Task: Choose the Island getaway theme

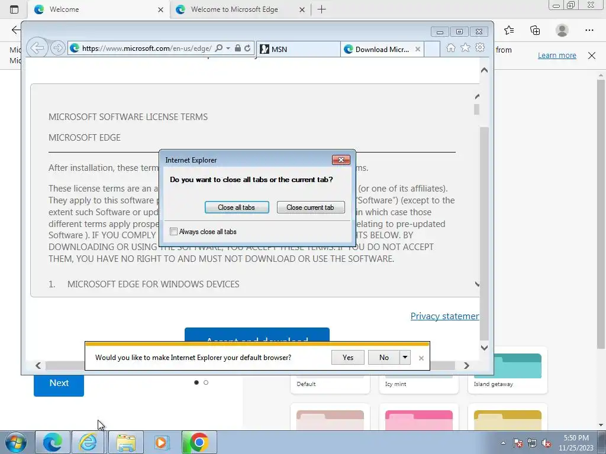Action: point(507,370)
